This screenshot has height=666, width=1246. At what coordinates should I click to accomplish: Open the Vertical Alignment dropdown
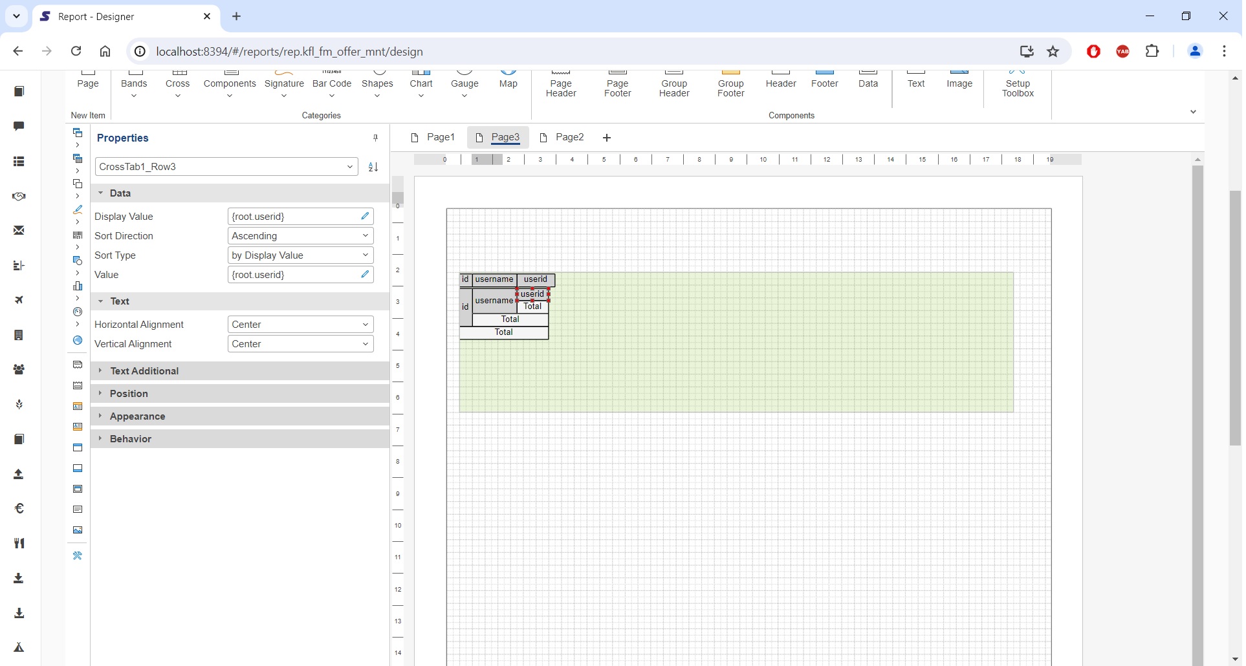click(301, 344)
